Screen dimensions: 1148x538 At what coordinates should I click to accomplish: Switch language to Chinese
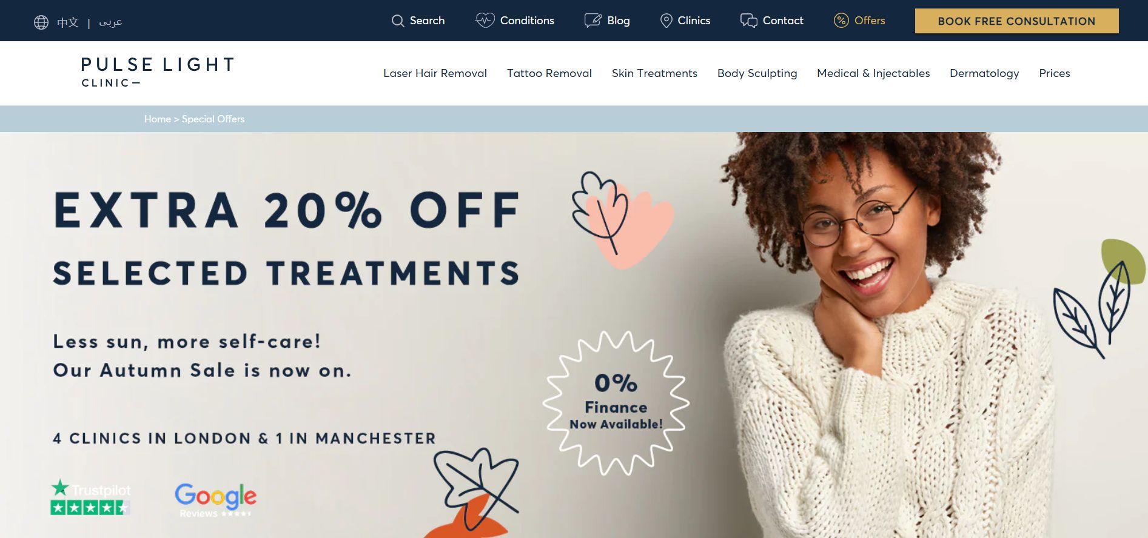click(68, 22)
